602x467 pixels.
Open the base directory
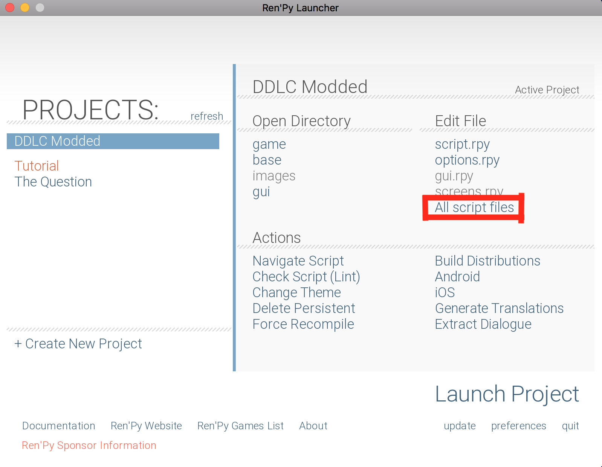(267, 160)
